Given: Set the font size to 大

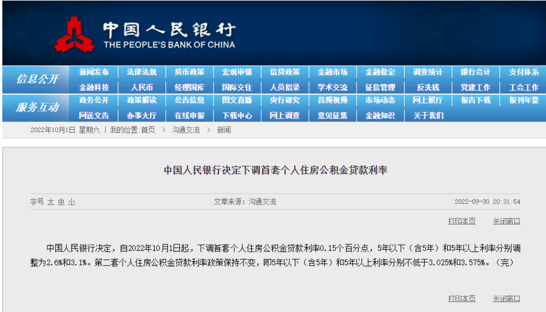Looking at the screenshot, I should (x=51, y=202).
